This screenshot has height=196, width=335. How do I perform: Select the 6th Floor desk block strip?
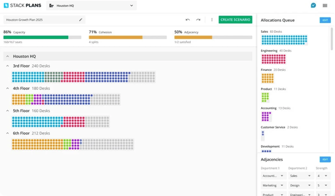(x=73, y=144)
